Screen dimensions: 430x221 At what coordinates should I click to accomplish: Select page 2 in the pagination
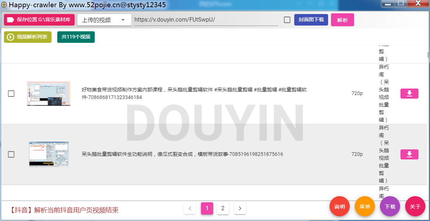[223, 208]
